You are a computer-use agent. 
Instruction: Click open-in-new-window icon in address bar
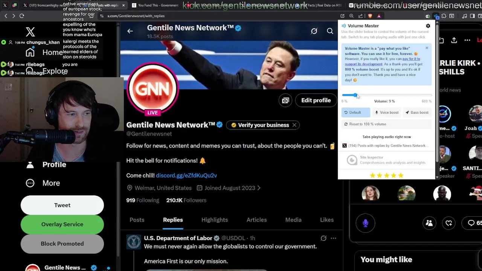point(342,16)
